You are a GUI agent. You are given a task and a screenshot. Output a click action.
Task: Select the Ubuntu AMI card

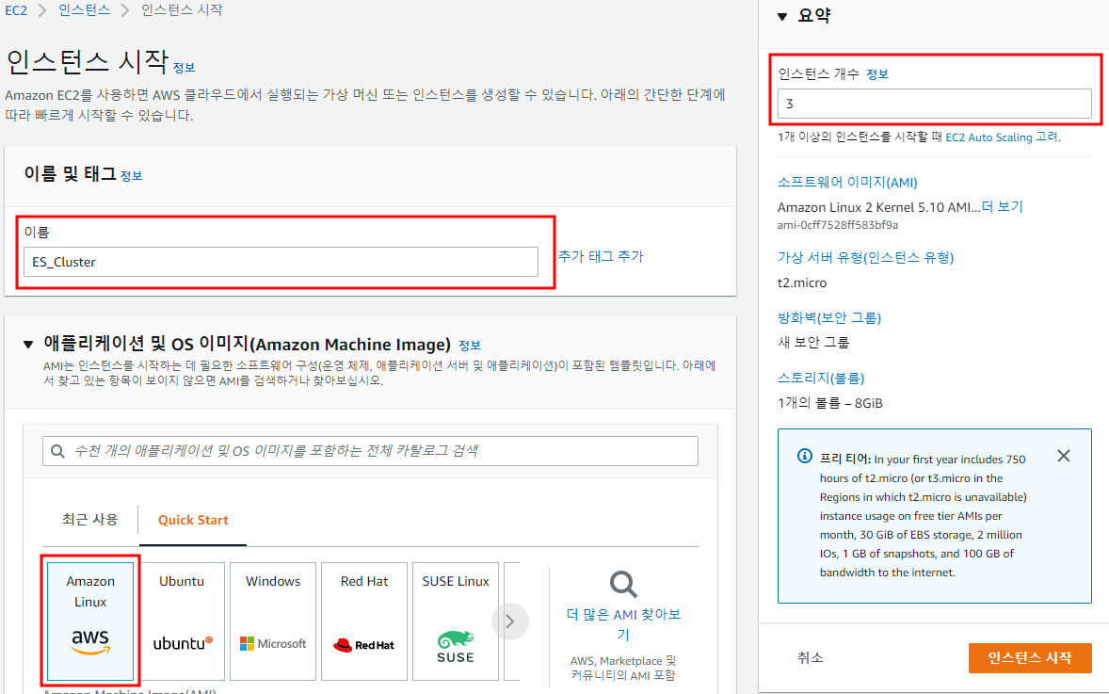pyautogui.click(x=182, y=621)
